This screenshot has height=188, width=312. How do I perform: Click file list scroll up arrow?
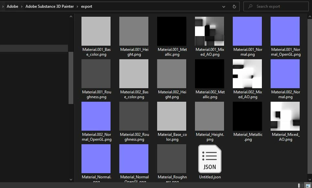click(x=310, y=17)
